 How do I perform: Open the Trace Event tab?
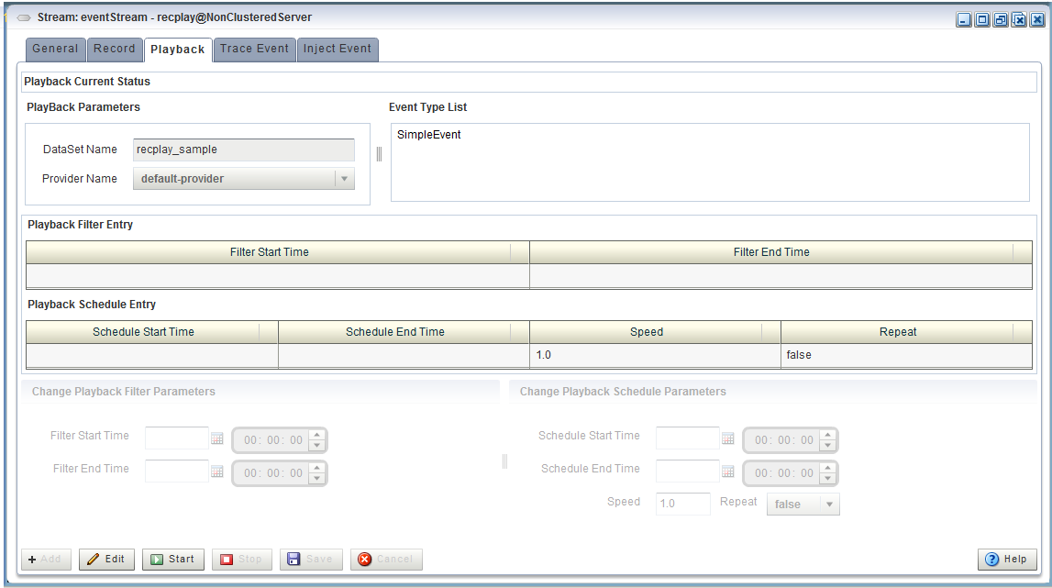pyautogui.click(x=254, y=49)
